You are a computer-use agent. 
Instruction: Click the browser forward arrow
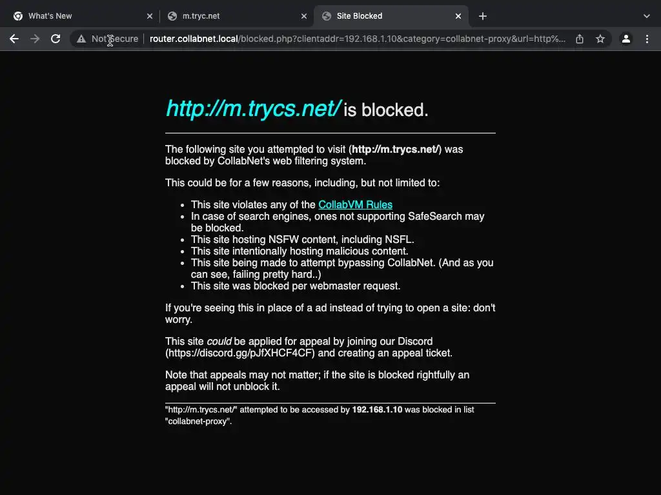[35, 39]
